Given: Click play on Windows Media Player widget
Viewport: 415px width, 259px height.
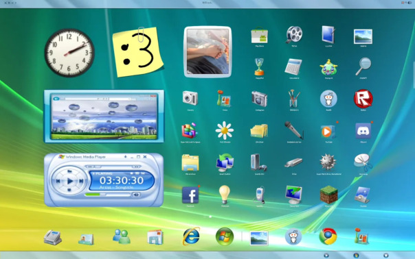Looking at the screenshot, I should pos(69,181).
